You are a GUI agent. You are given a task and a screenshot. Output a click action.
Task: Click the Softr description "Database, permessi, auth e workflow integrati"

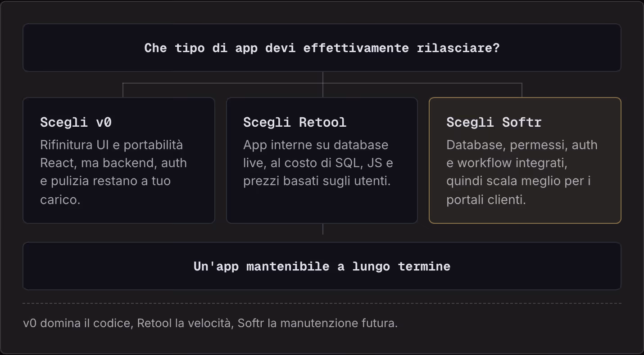(x=522, y=172)
